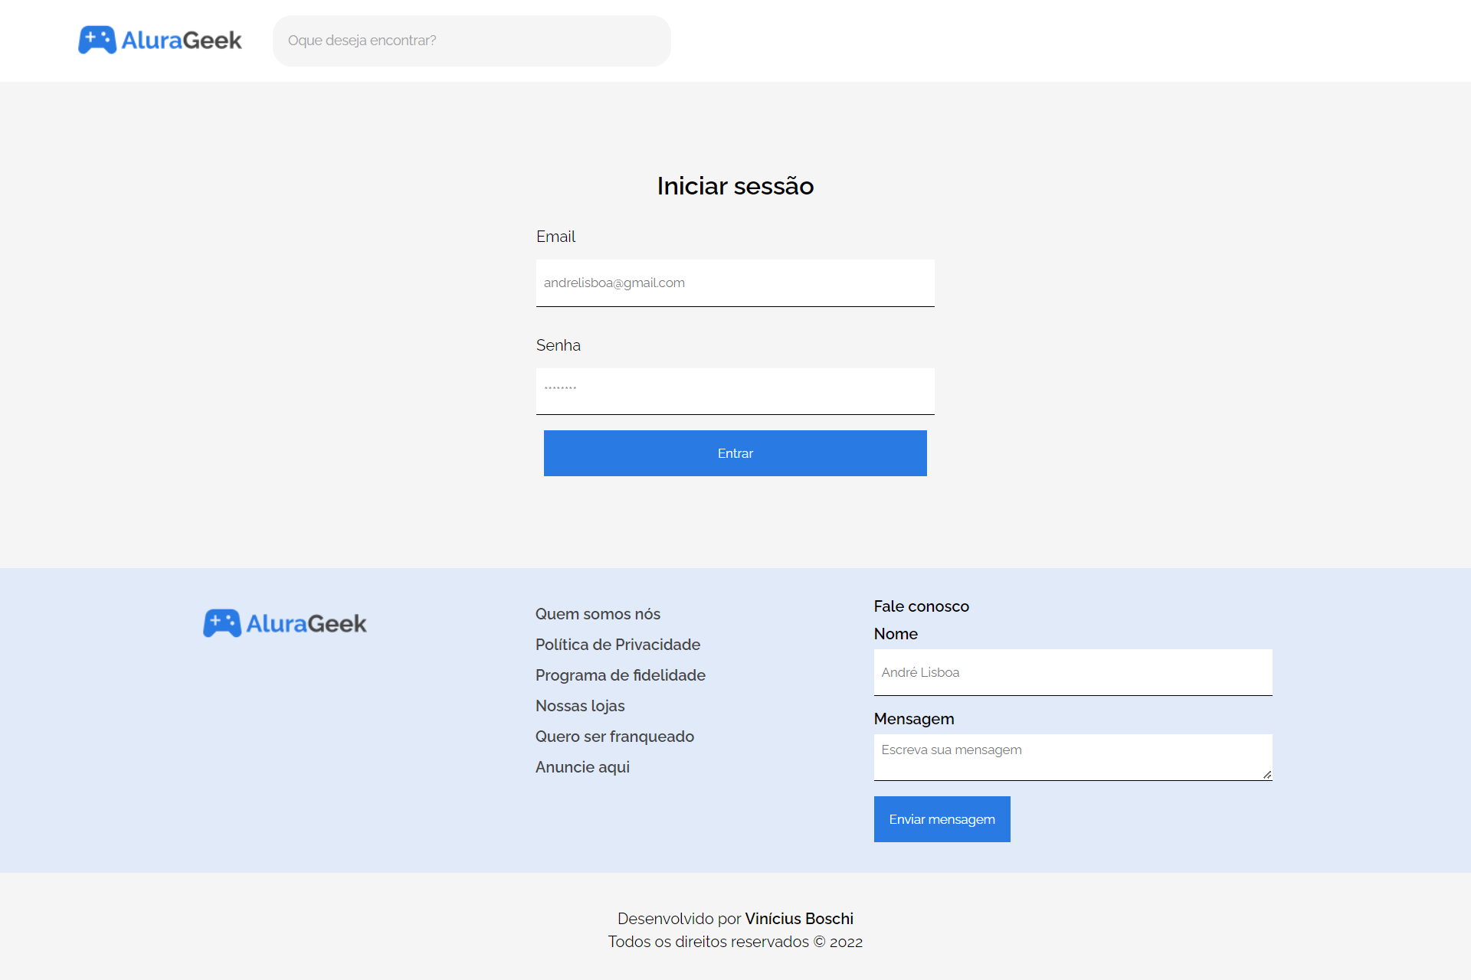Click the AluraGeek gamepad logo in the header

tap(97, 40)
